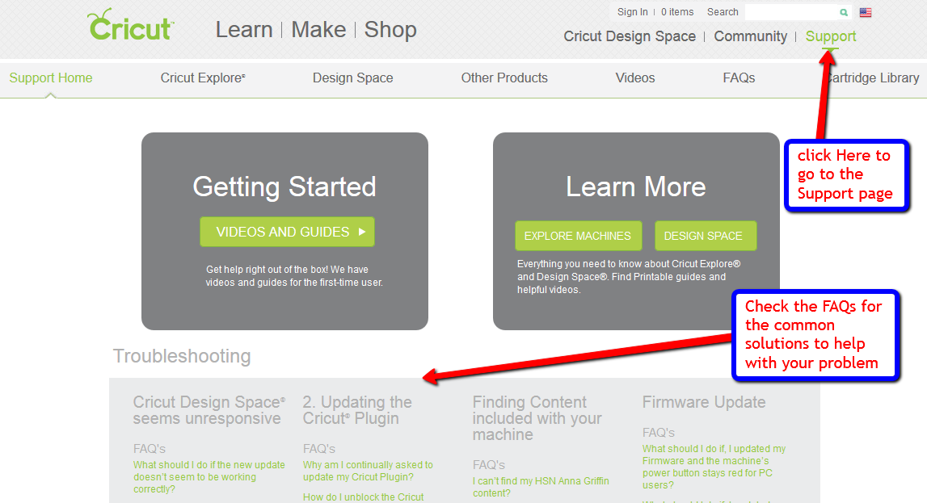The width and height of the screenshot is (927, 503).
Task: View the 0 items cart
Action: click(677, 12)
